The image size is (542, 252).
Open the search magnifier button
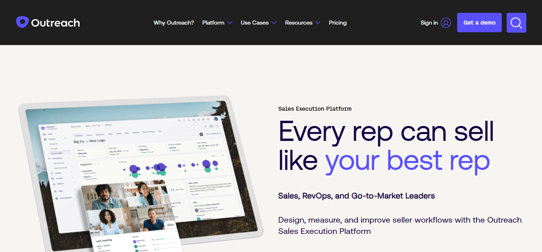click(516, 23)
